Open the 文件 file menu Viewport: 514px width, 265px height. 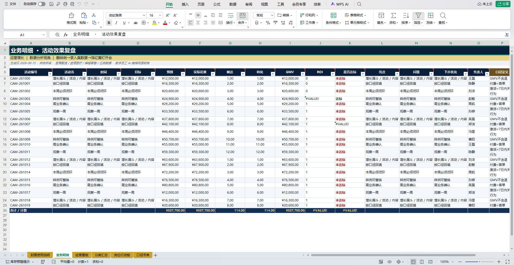[x=10, y=4]
